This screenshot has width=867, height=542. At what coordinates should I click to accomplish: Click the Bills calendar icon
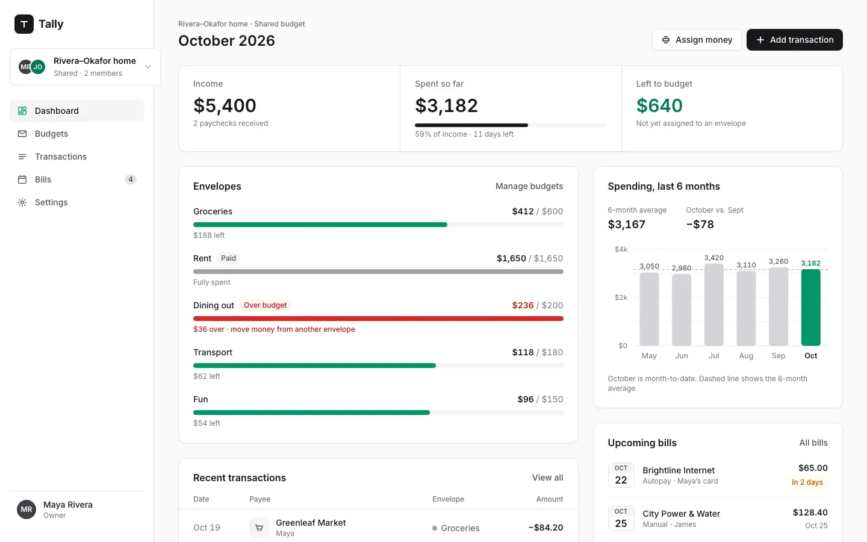[x=22, y=179]
